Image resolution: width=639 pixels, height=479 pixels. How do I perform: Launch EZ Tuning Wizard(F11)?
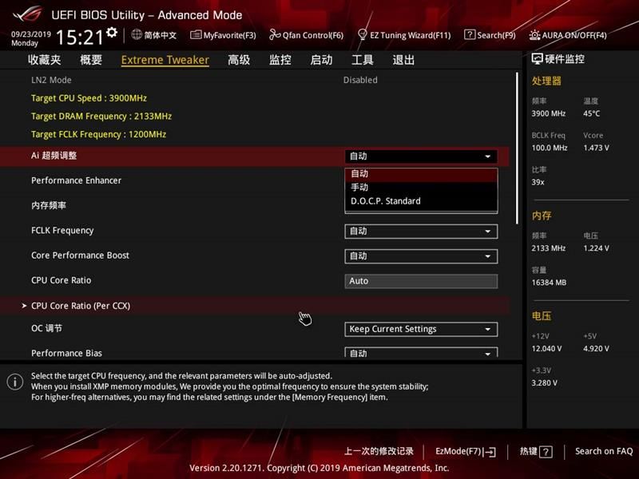point(404,35)
